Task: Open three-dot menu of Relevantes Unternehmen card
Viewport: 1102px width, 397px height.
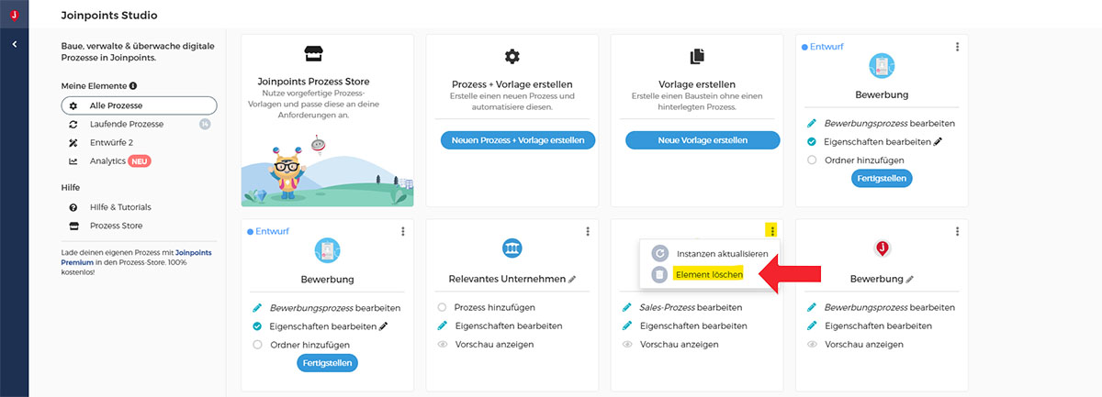Action: pos(587,232)
